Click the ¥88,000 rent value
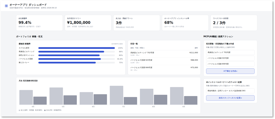Viewport: 275px width, 119px height. (194, 60)
